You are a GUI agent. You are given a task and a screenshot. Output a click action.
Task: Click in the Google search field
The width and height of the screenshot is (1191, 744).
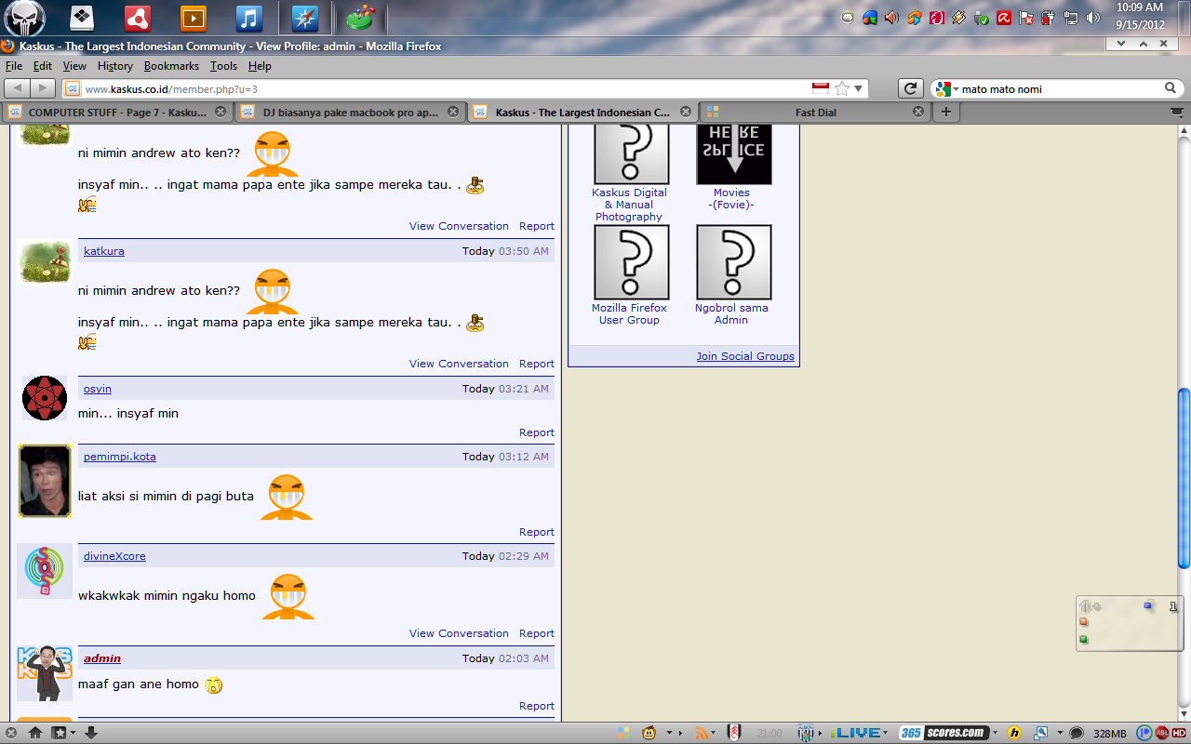(1060, 89)
